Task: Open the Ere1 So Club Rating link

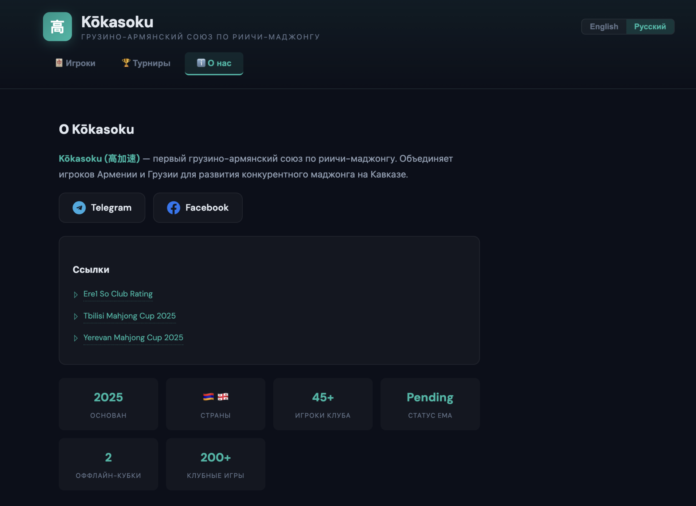Action: coord(118,294)
